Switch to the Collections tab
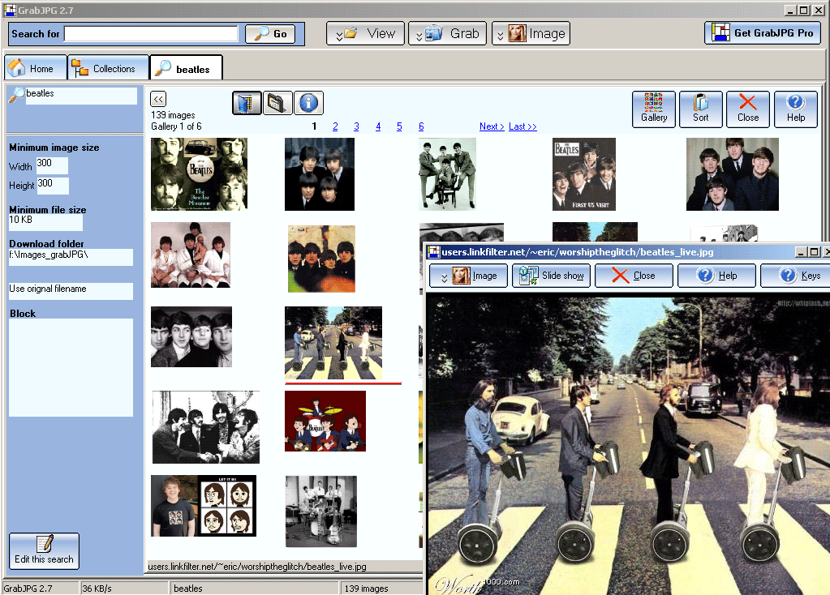The image size is (830, 595). pos(108,69)
